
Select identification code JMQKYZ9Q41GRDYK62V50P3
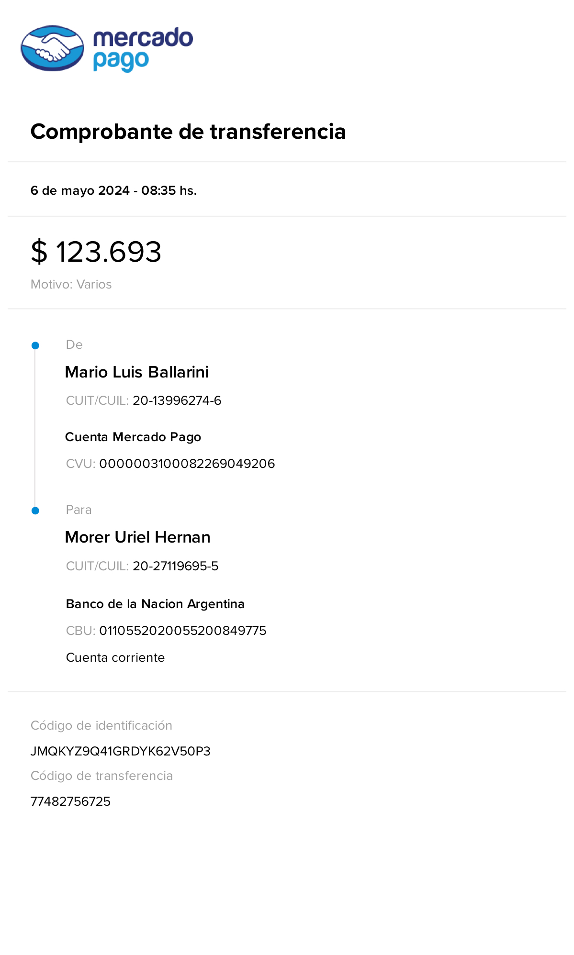pyautogui.click(x=121, y=751)
